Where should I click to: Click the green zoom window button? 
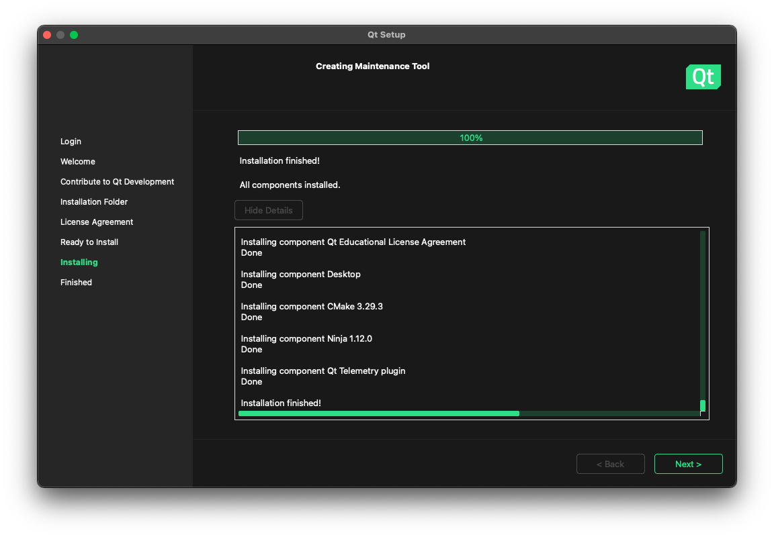[x=74, y=35]
